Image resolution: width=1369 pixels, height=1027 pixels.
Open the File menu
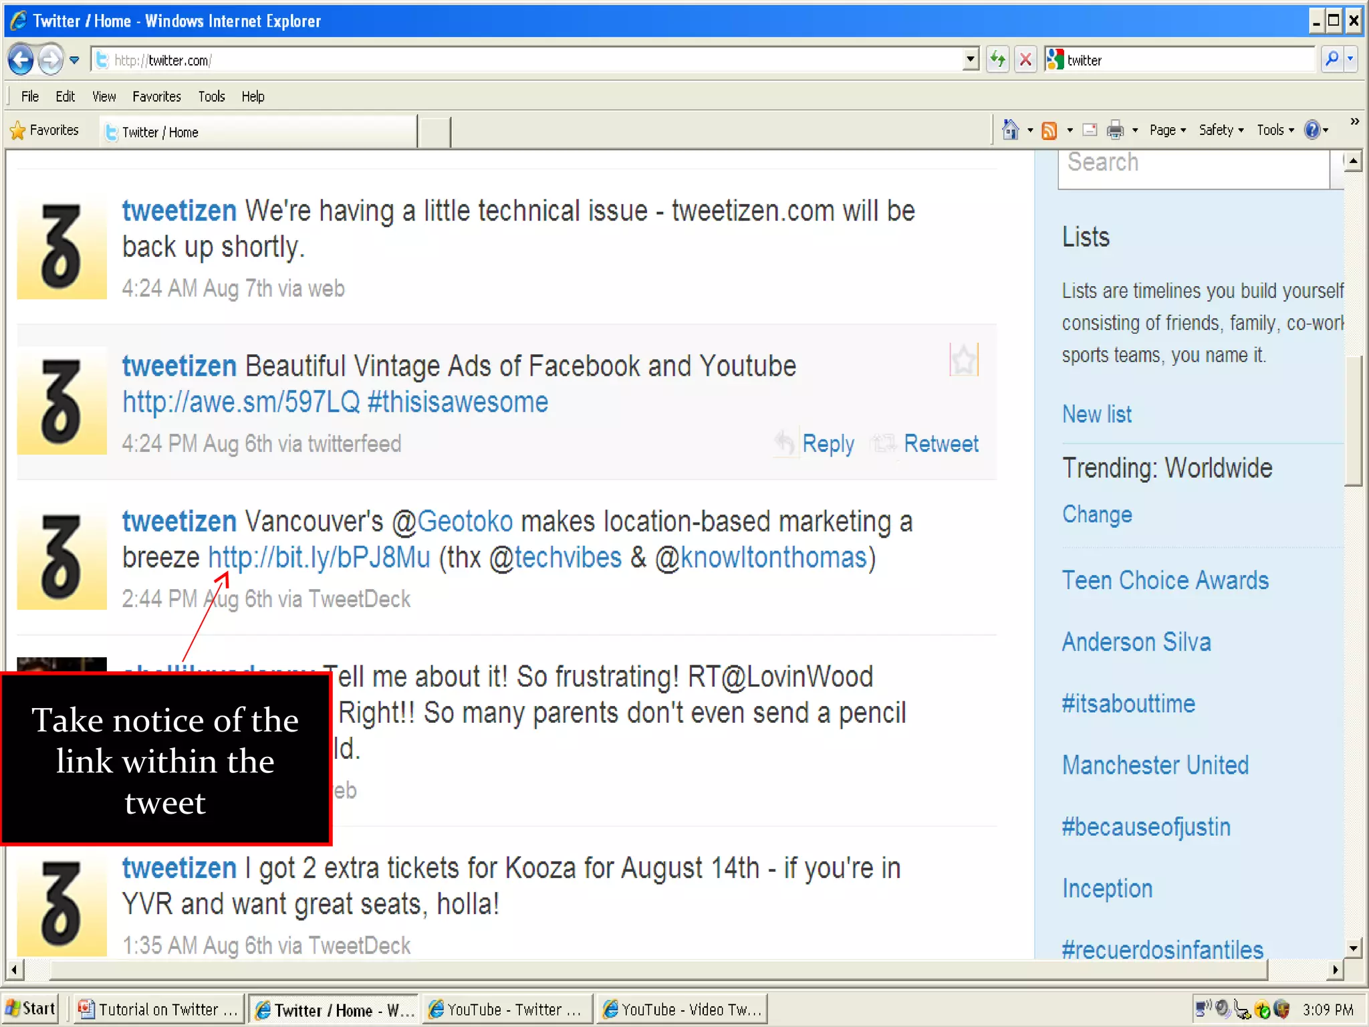pyautogui.click(x=30, y=96)
